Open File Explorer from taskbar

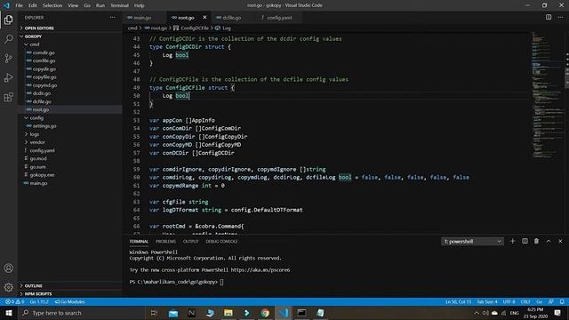228,313
